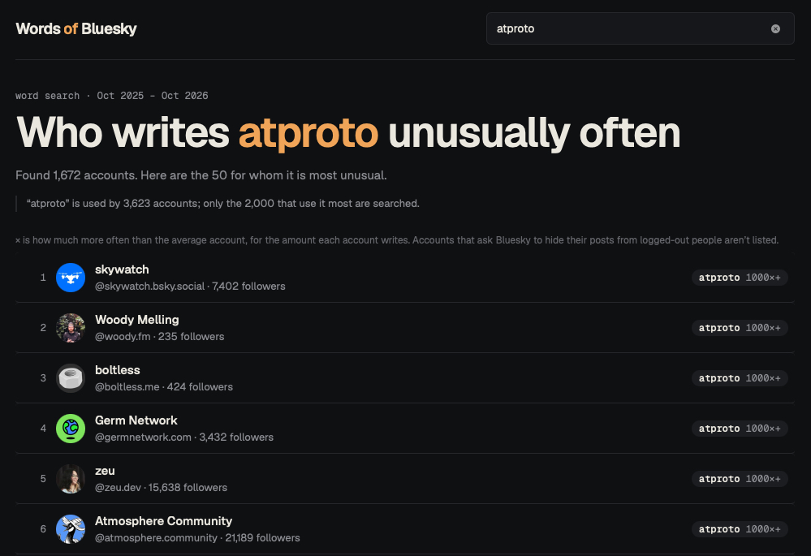The image size is (811, 556).
Task: Open Woody Melling's profile photo
Action: pyautogui.click(x=71, y=328)
